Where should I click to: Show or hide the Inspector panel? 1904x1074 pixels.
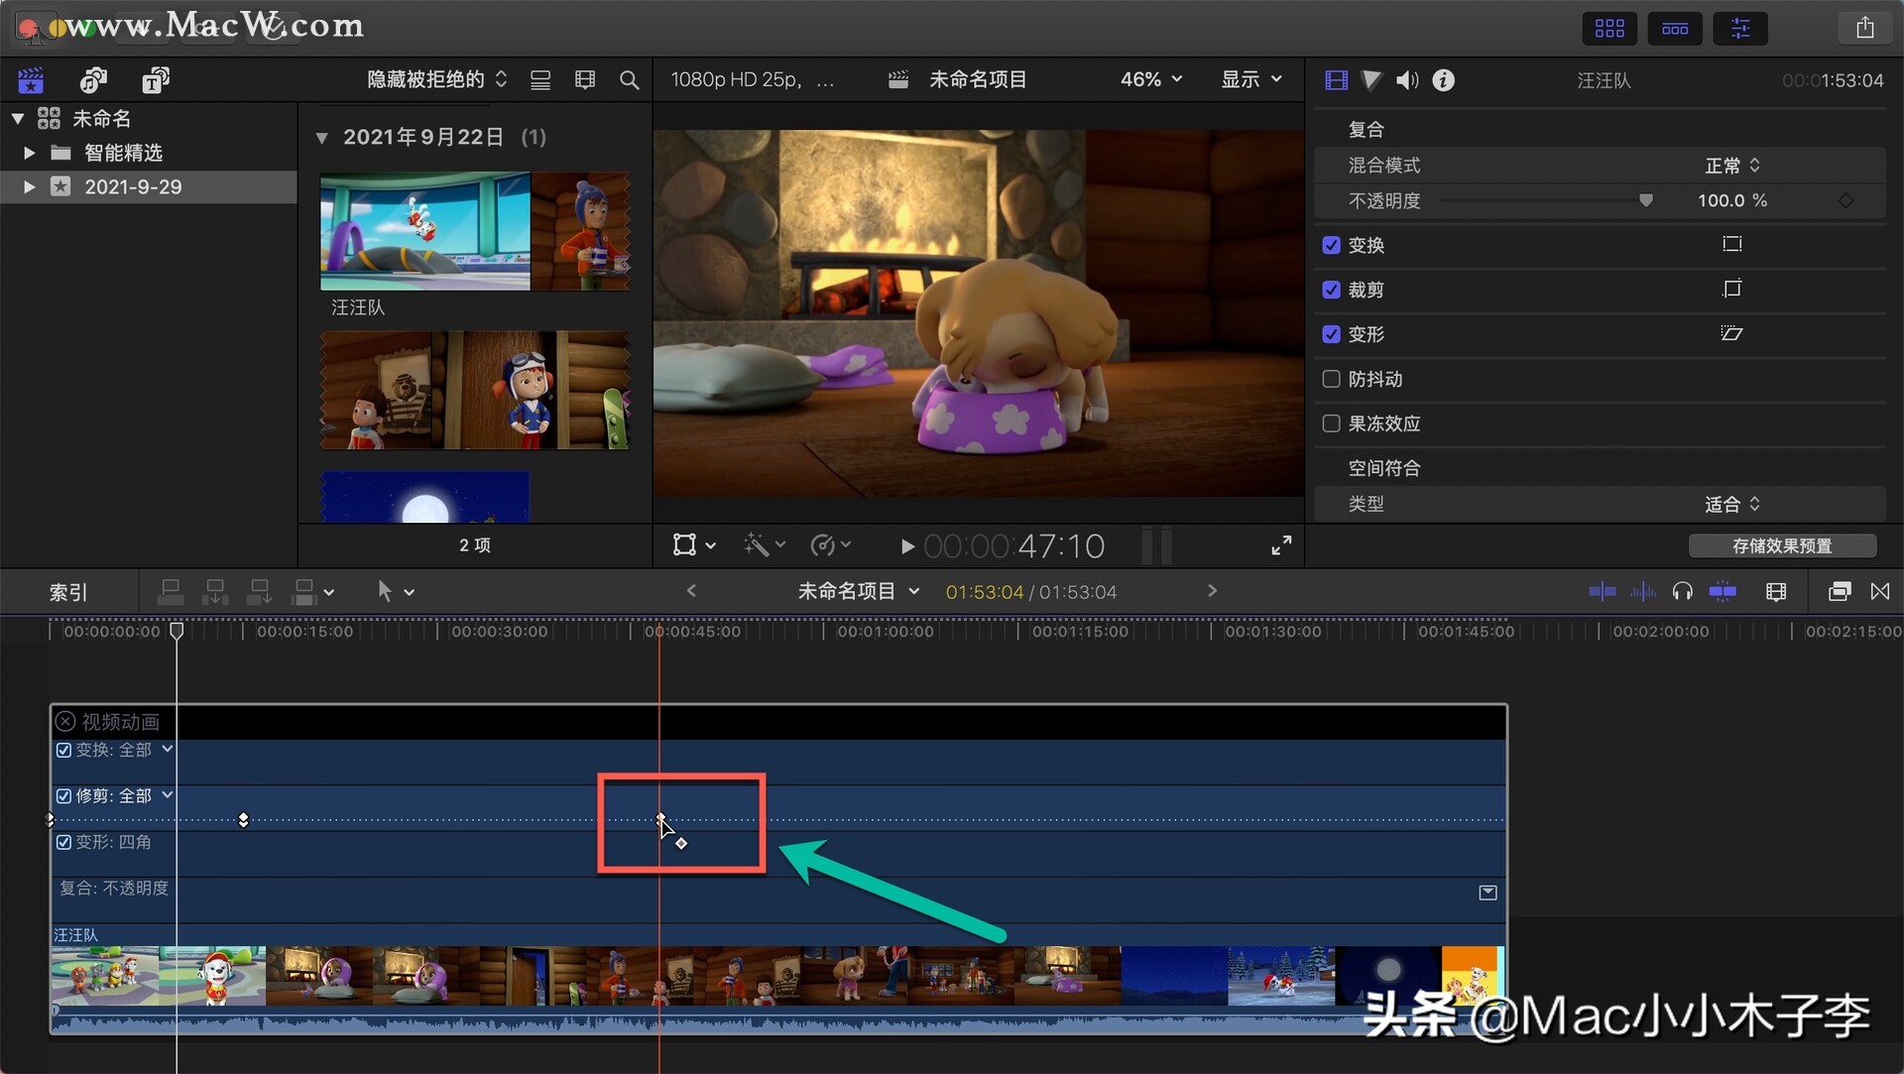coord(1740,29)
